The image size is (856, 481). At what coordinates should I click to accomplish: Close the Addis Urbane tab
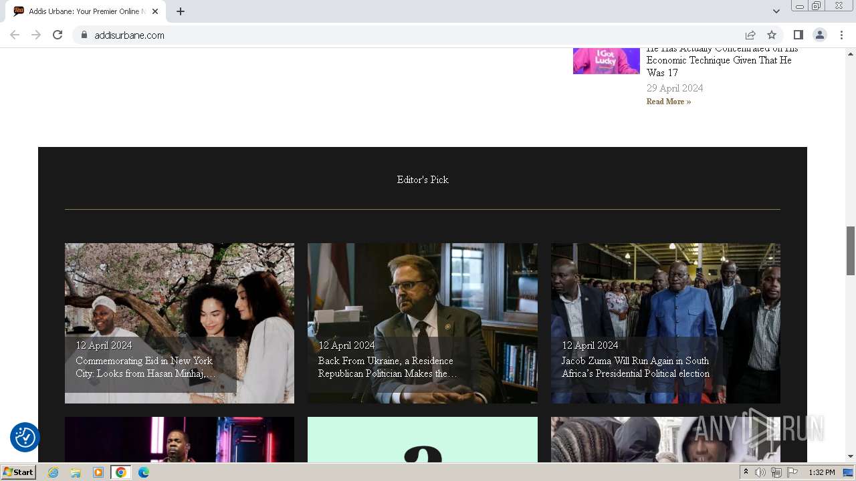pos(155,11)
